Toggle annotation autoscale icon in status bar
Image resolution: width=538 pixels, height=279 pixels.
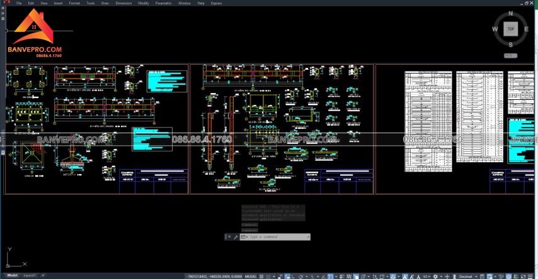[411, 276]
